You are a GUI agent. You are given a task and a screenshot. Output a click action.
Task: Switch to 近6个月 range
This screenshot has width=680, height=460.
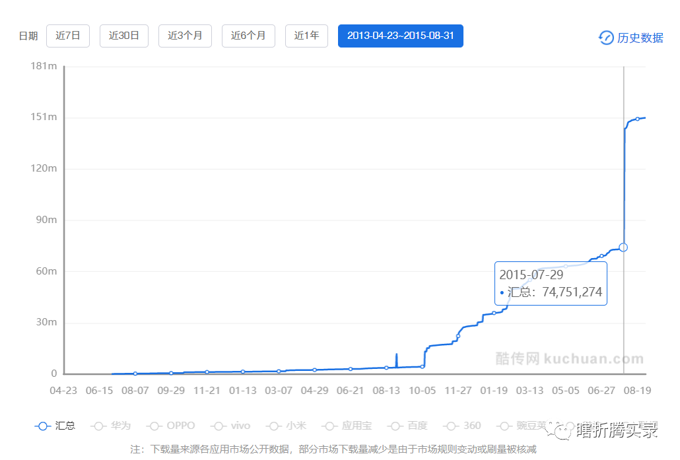coord(248,36)
